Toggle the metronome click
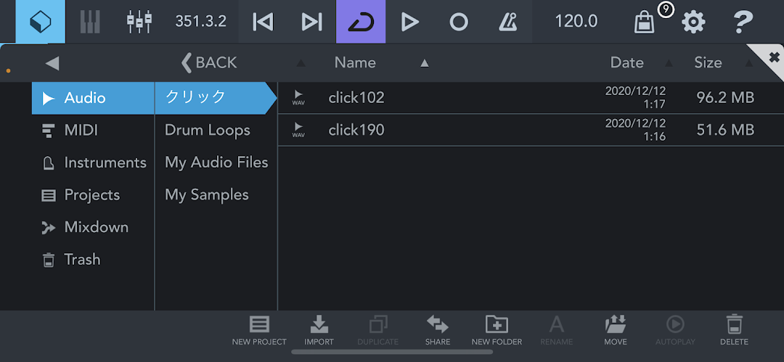 (508, 22)
